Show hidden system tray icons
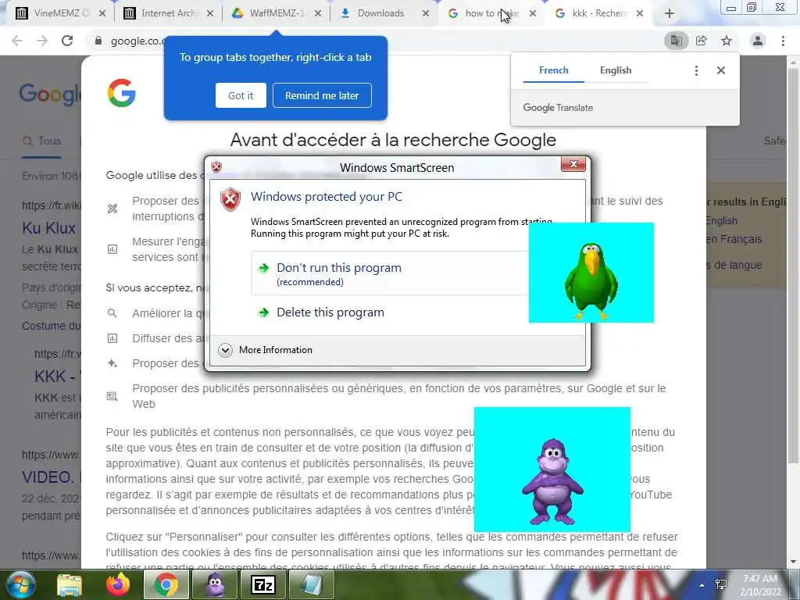The image size is (800, 600). coord(702,585)
